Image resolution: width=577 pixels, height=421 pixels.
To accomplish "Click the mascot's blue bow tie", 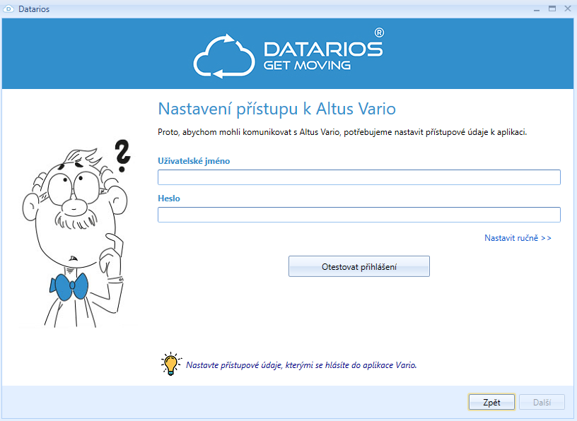I will (x=69, y=286).
